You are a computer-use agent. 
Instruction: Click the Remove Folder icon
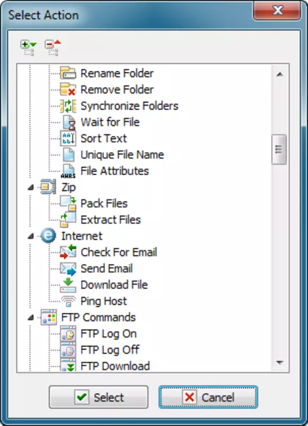coord(68,89)
